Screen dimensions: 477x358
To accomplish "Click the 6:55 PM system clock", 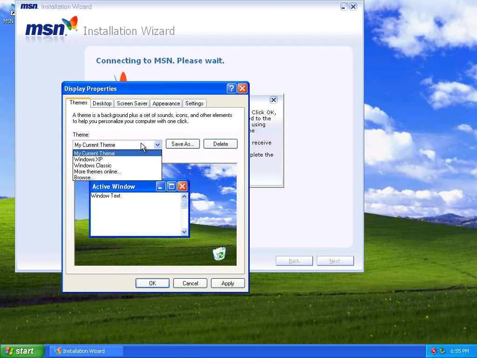I will pyautogui.click(x=460, y=351).
